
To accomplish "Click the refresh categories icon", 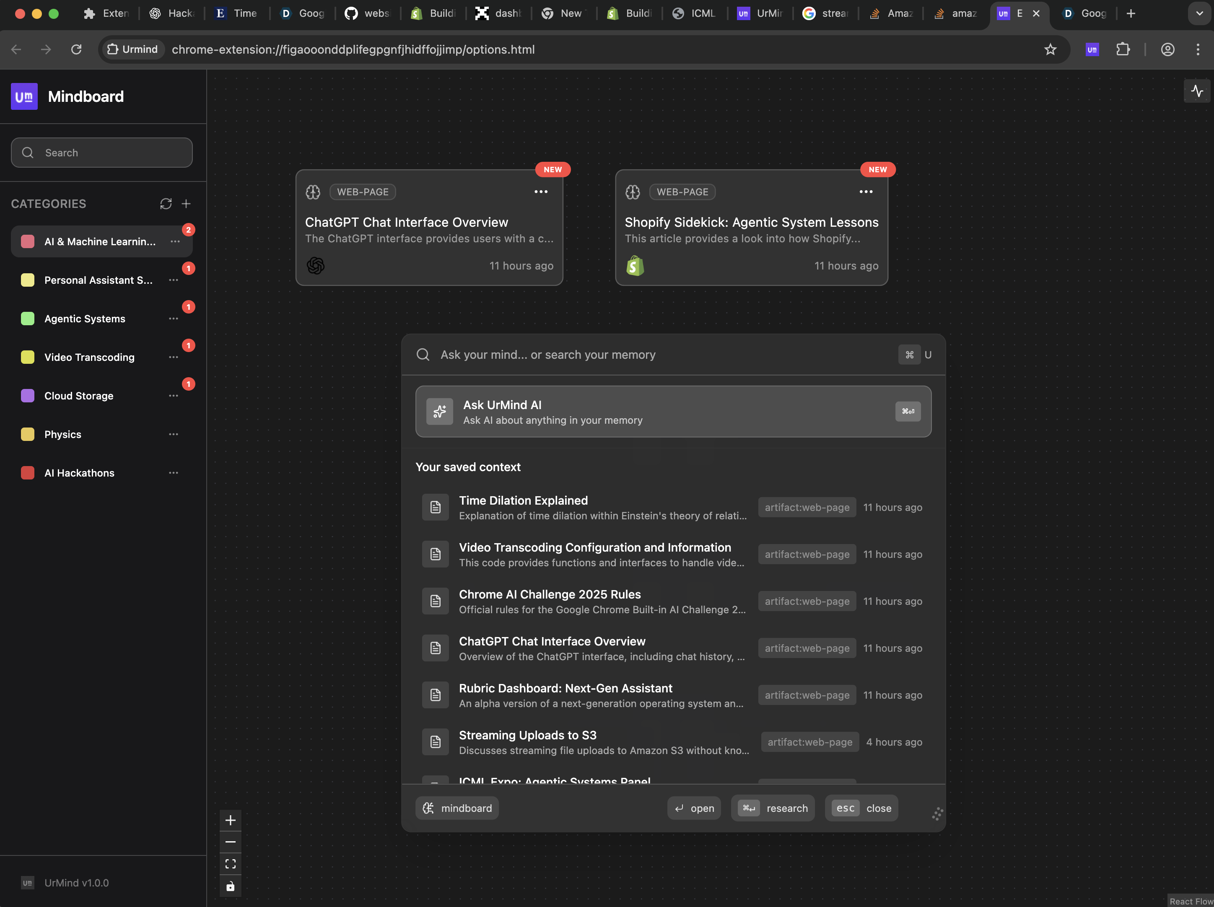I will point(166,204).
